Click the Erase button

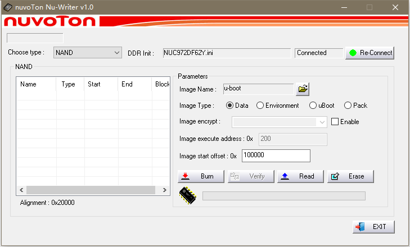(x=350, y=176)
